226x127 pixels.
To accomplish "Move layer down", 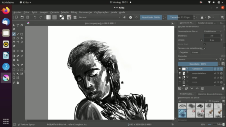I will point(192,88).
